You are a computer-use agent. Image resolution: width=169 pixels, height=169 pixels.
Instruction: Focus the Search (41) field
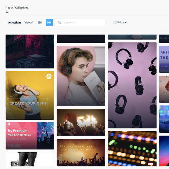click(x=80, y=23)
